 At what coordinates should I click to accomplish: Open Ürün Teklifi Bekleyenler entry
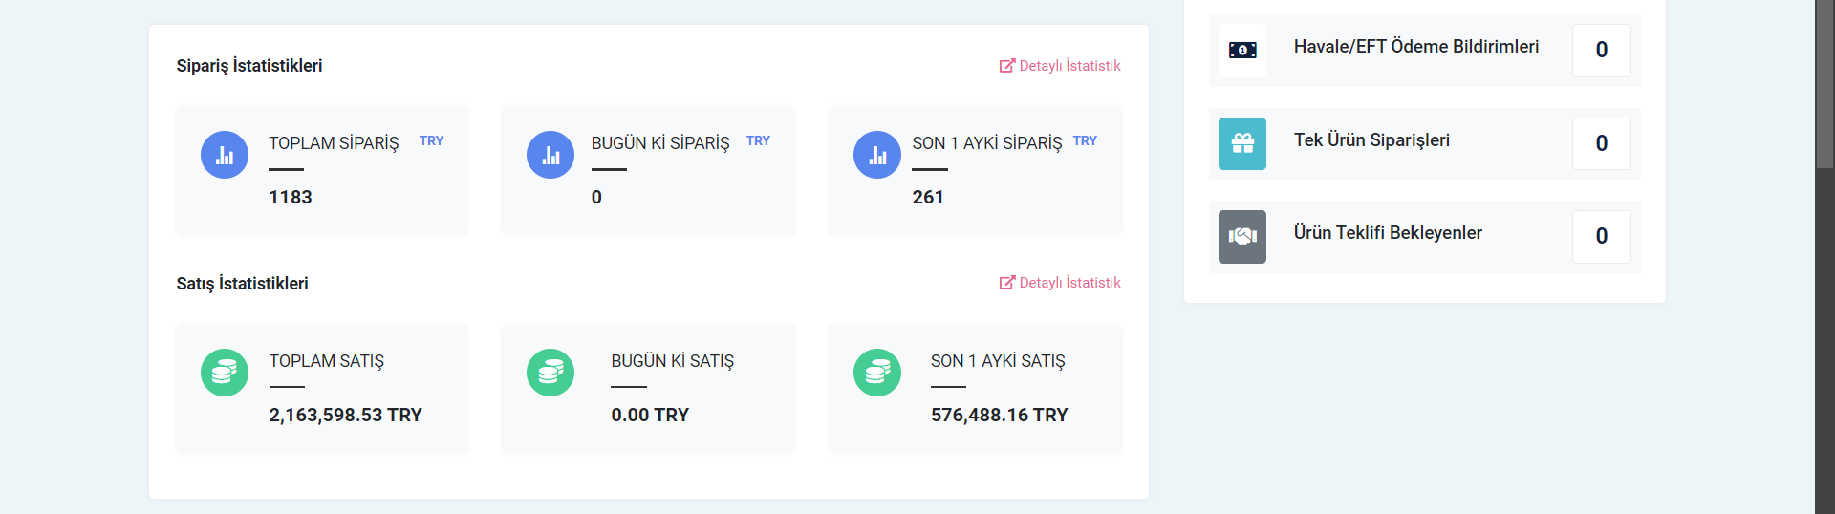1388,233
